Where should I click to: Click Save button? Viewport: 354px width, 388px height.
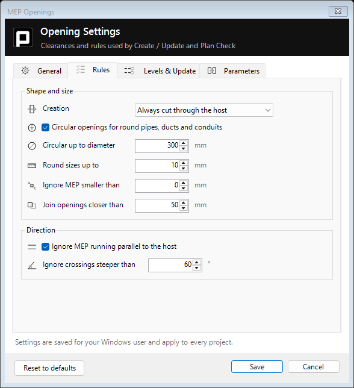click(257, 366)
